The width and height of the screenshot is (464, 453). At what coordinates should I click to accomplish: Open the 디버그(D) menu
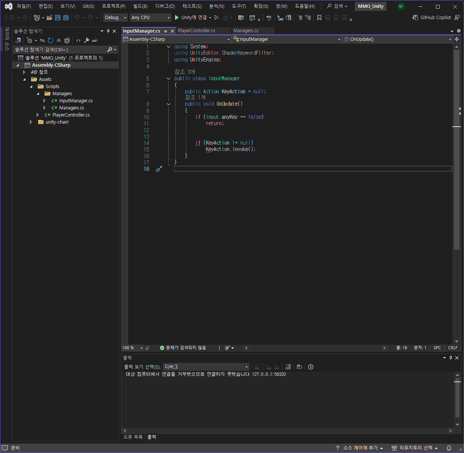pos(165,6)
